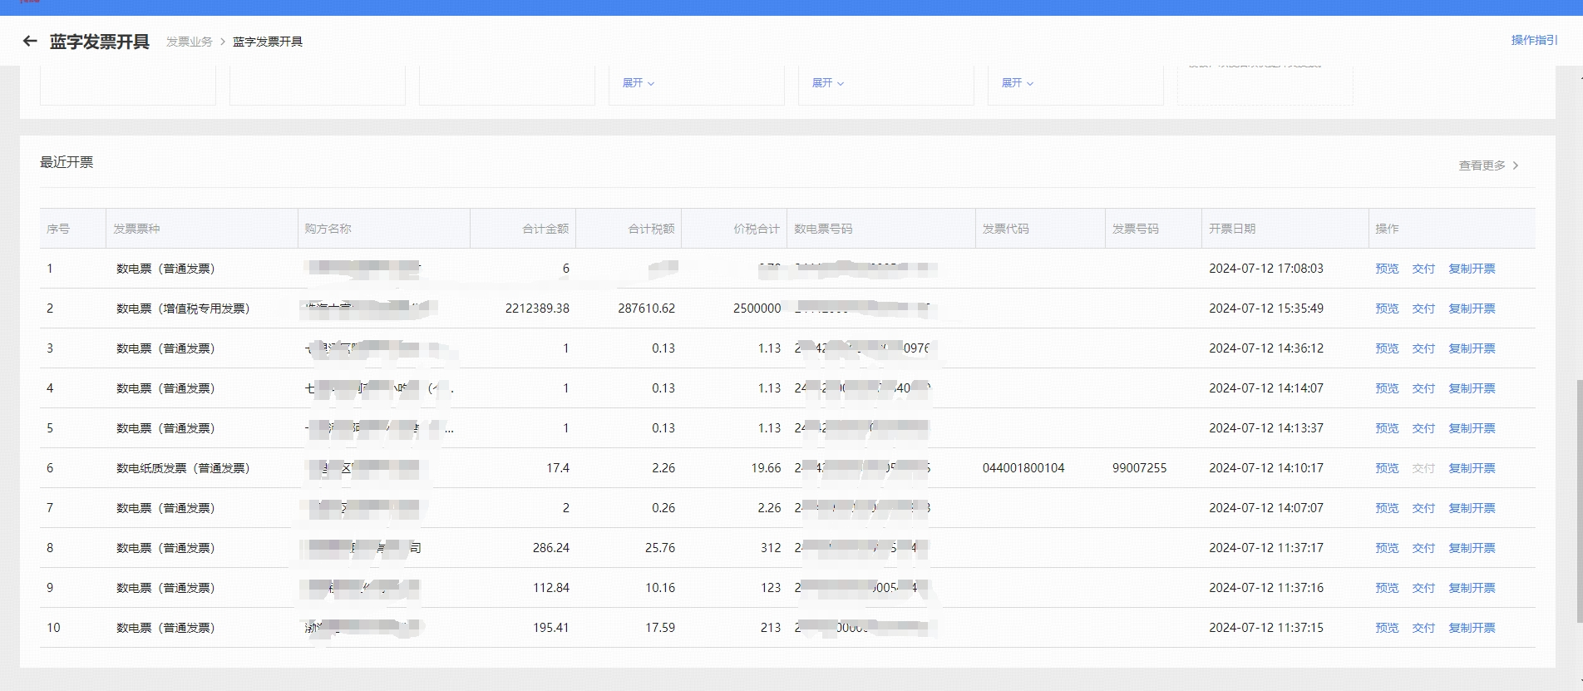This screenshot has width=1583, height=691.
Task: Select invoice number 99007255 cell
Action: [x=1140, y=468]
